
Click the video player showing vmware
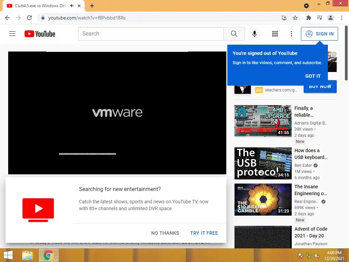click(117, 113)
